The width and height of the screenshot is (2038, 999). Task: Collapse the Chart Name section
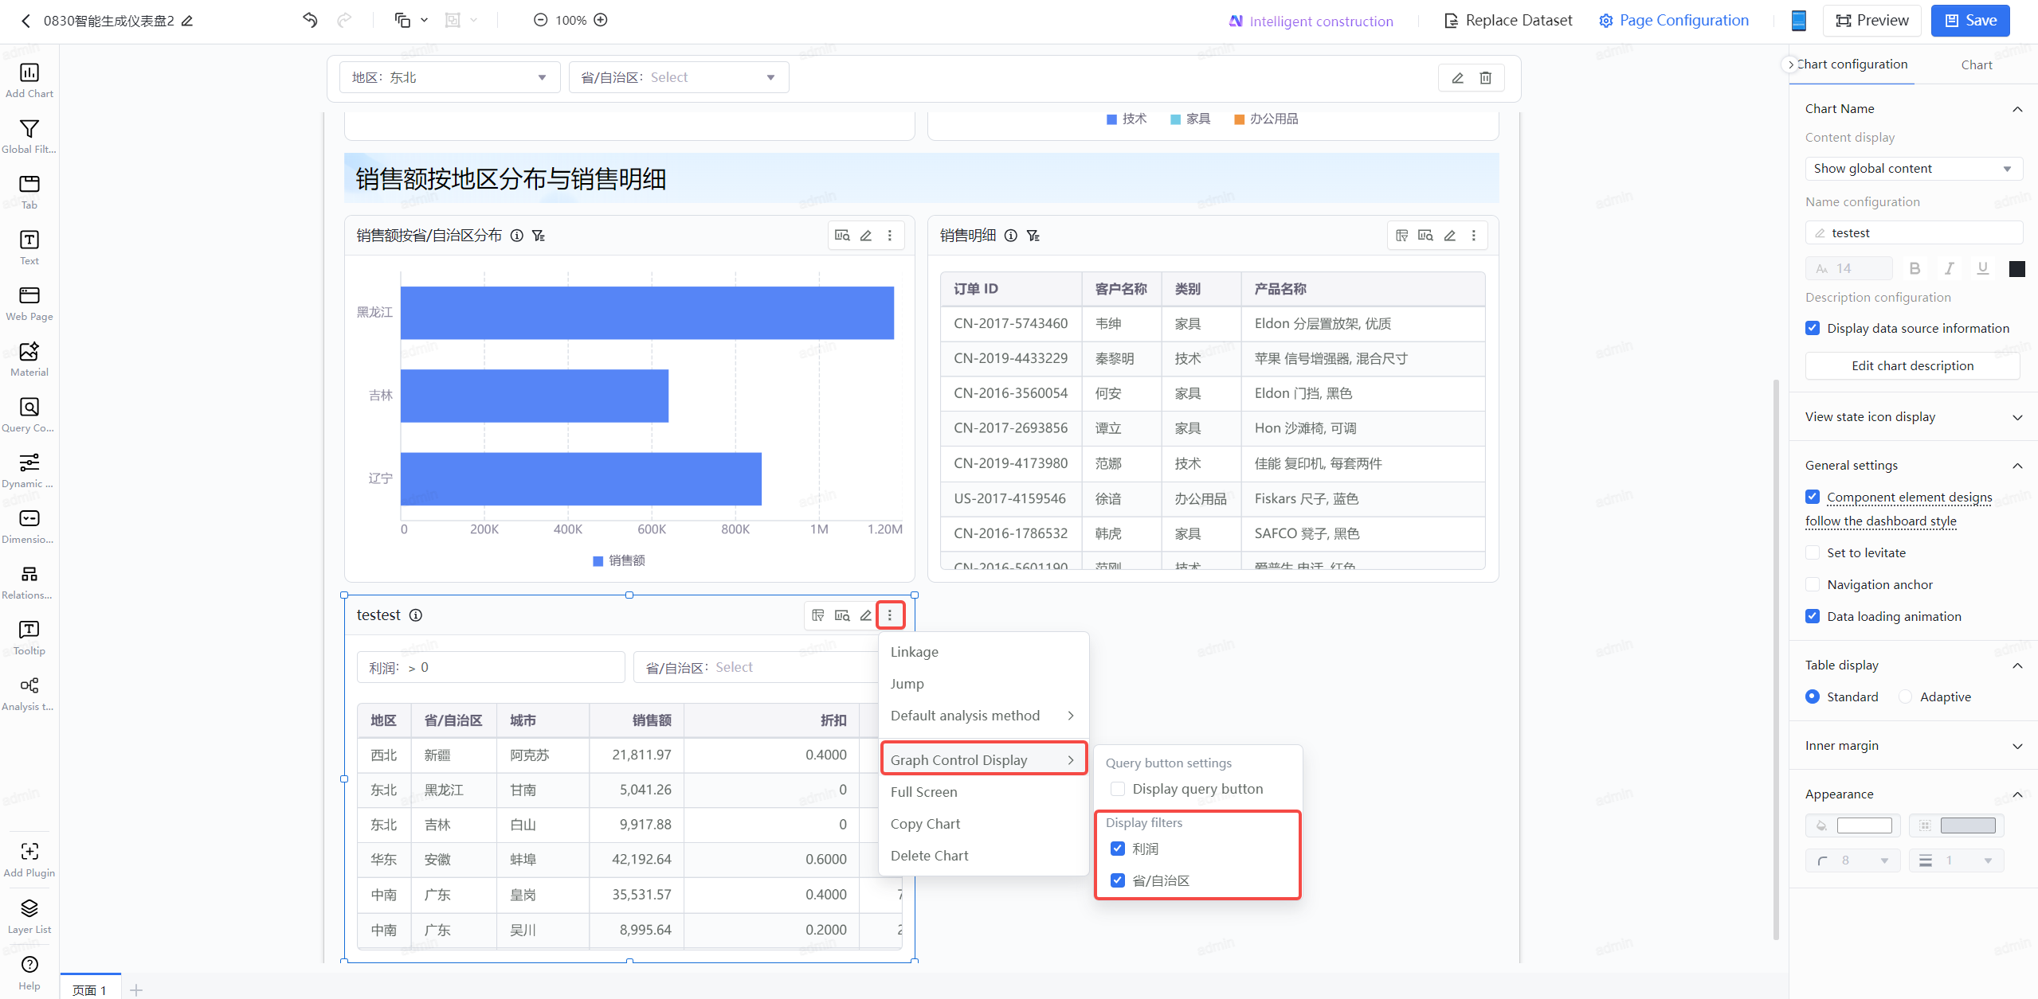point(2017,109)
